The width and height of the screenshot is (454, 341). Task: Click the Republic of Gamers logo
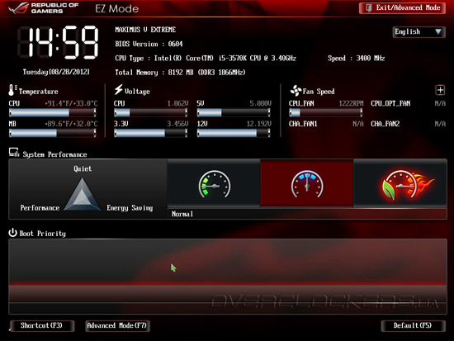coord(44,8)
